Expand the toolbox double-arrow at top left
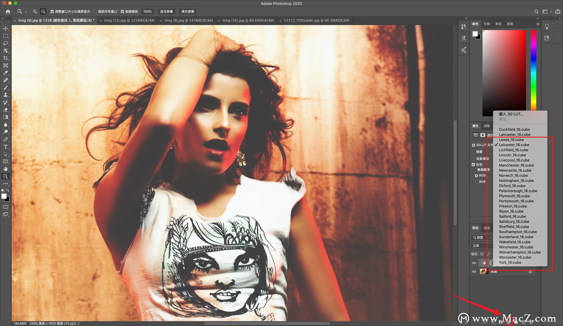The height and width of the screenshot is (326, 563). coord(3,18)
